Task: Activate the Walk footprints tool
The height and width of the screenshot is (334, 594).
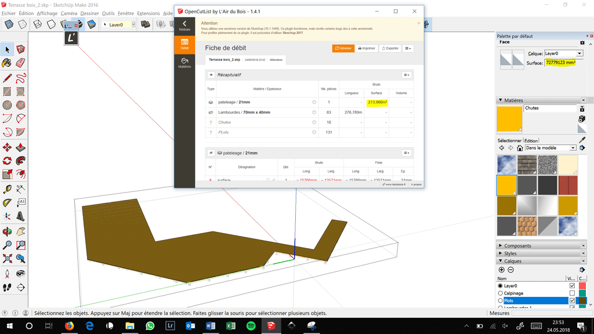Action: [7, 288]
